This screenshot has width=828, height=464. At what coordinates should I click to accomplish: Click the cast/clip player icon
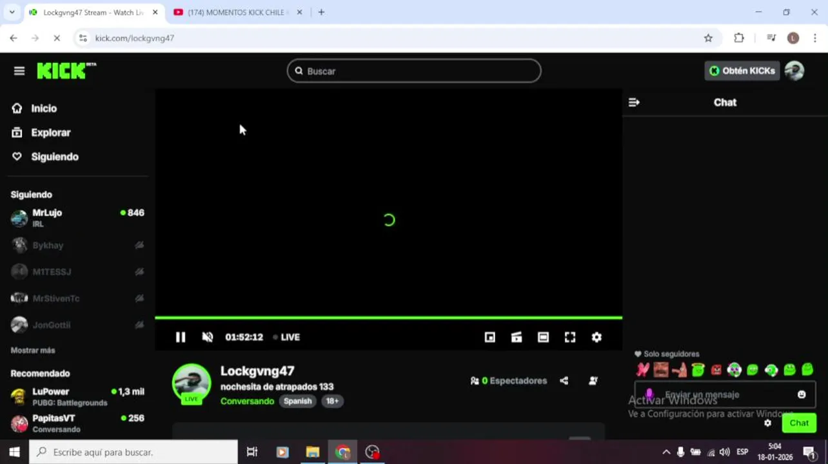[517, 337]
